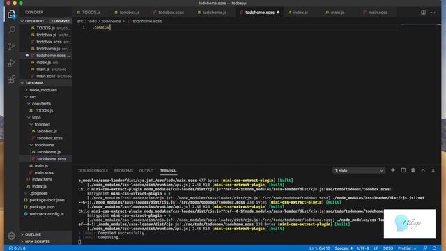This screenshot has width=446, height=251.
Task: Open the Extensions view
Action: [11, 79]
